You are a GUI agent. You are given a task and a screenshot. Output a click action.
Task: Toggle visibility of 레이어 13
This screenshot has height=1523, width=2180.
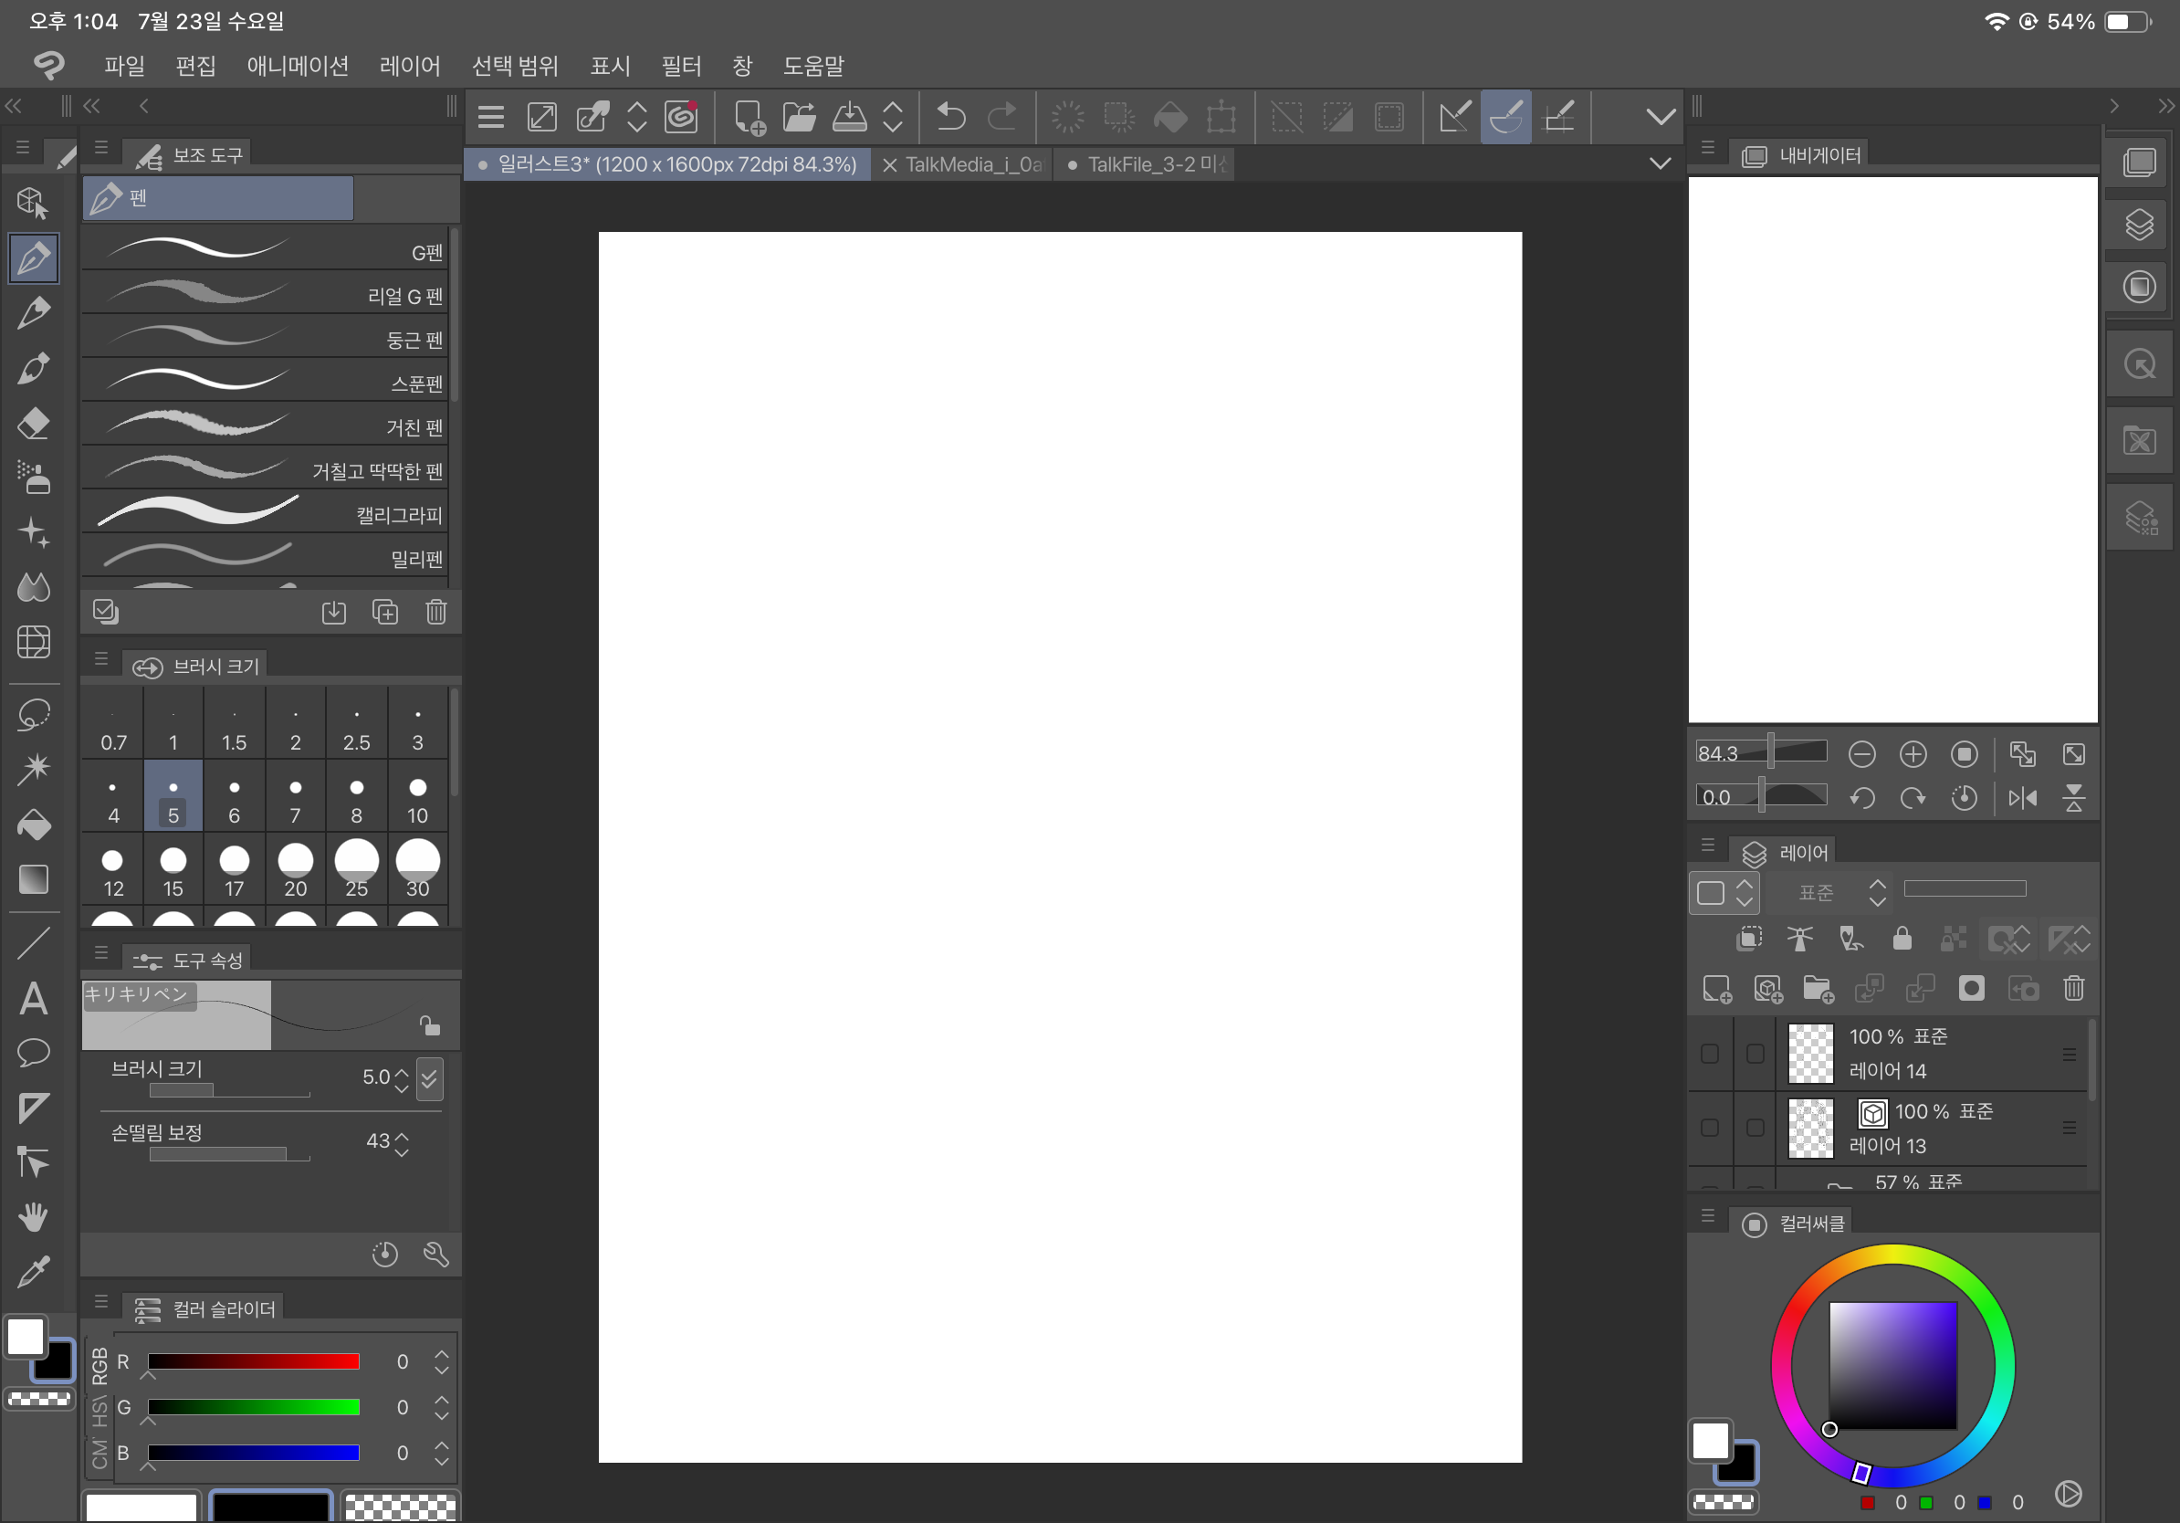1709,1128
